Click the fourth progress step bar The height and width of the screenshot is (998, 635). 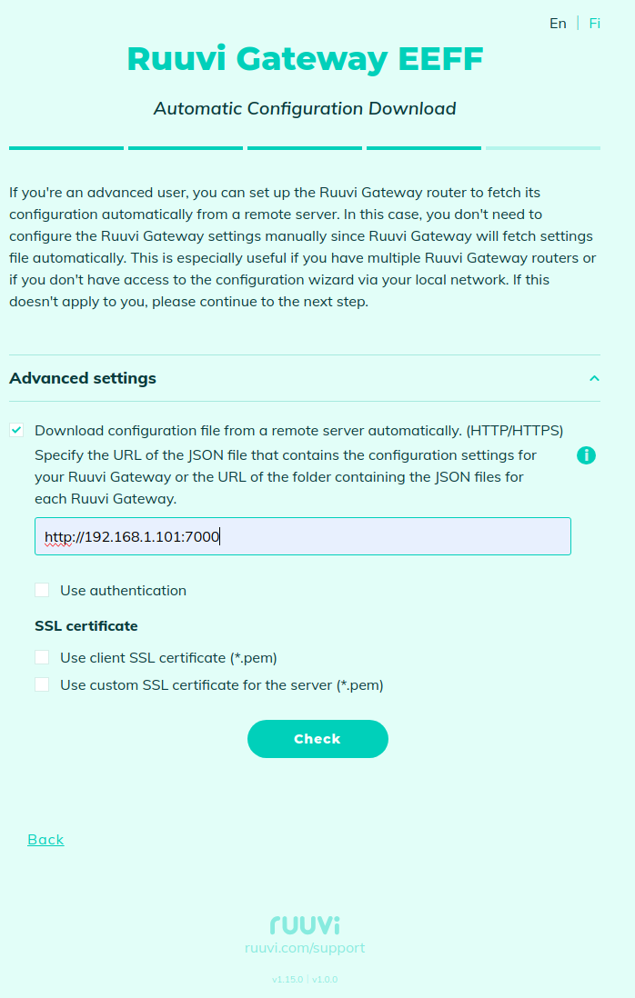coord(424,147)
